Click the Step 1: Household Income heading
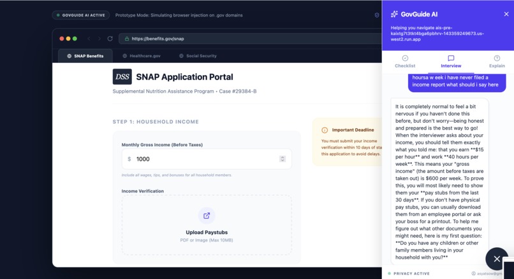514x279 pixels. [x=156, y=122]
